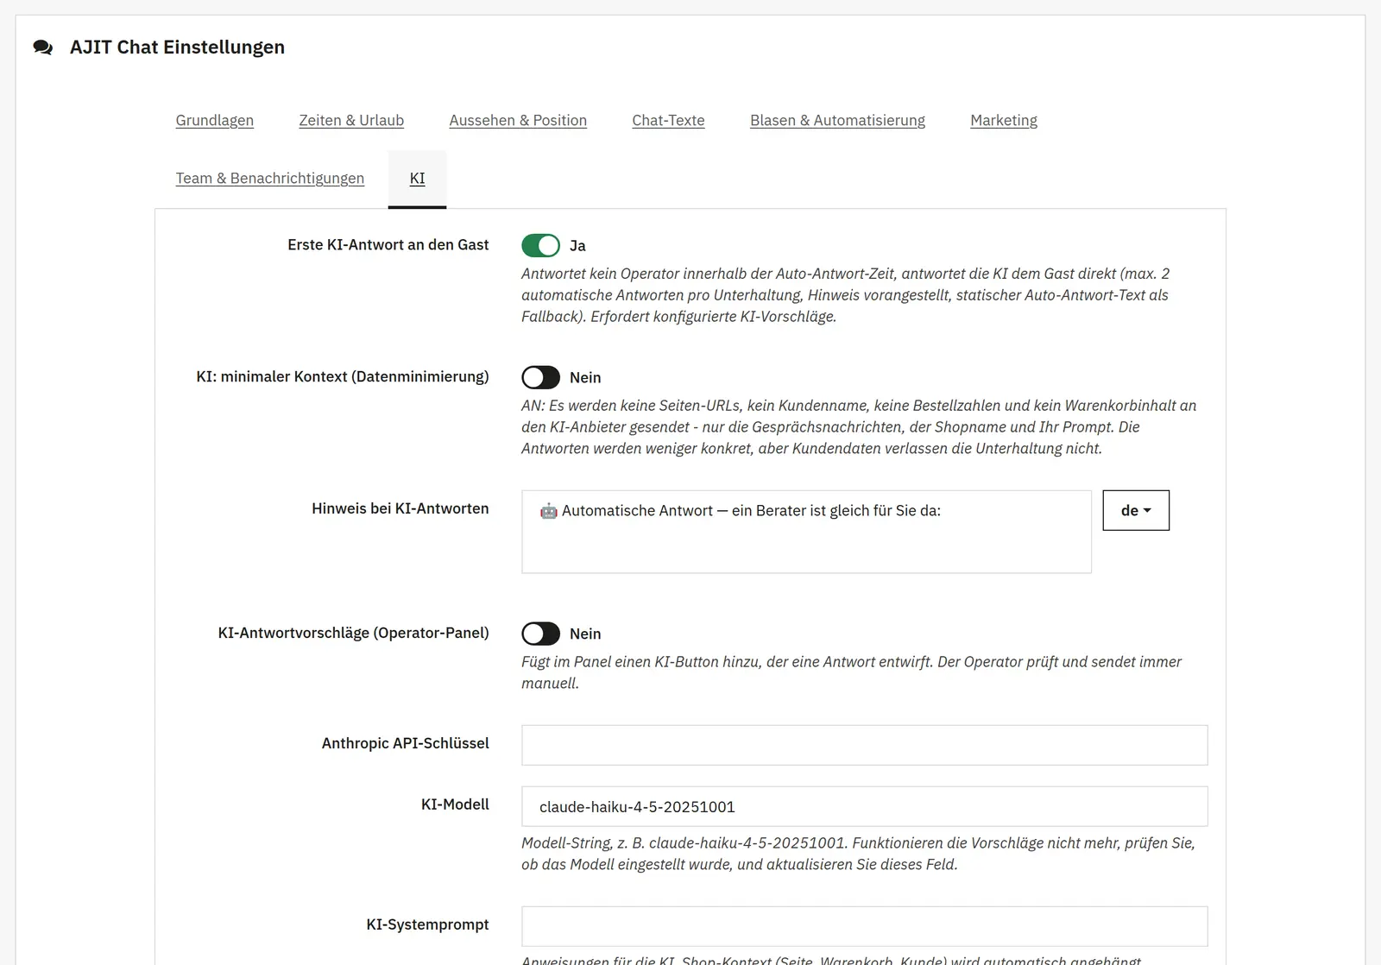Image resolution: width=1381 pixels, height=965 pixels.
Task: Click the KI-Systemprompt input field
Action: pos(864,926)
